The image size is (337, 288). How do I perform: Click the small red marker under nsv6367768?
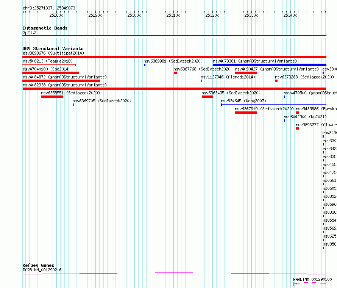pos(175,73)
